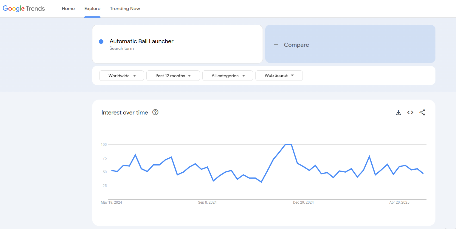Click the Google Trends logo
The width and height of the screenshot is (456, 229).
(24, 9)
